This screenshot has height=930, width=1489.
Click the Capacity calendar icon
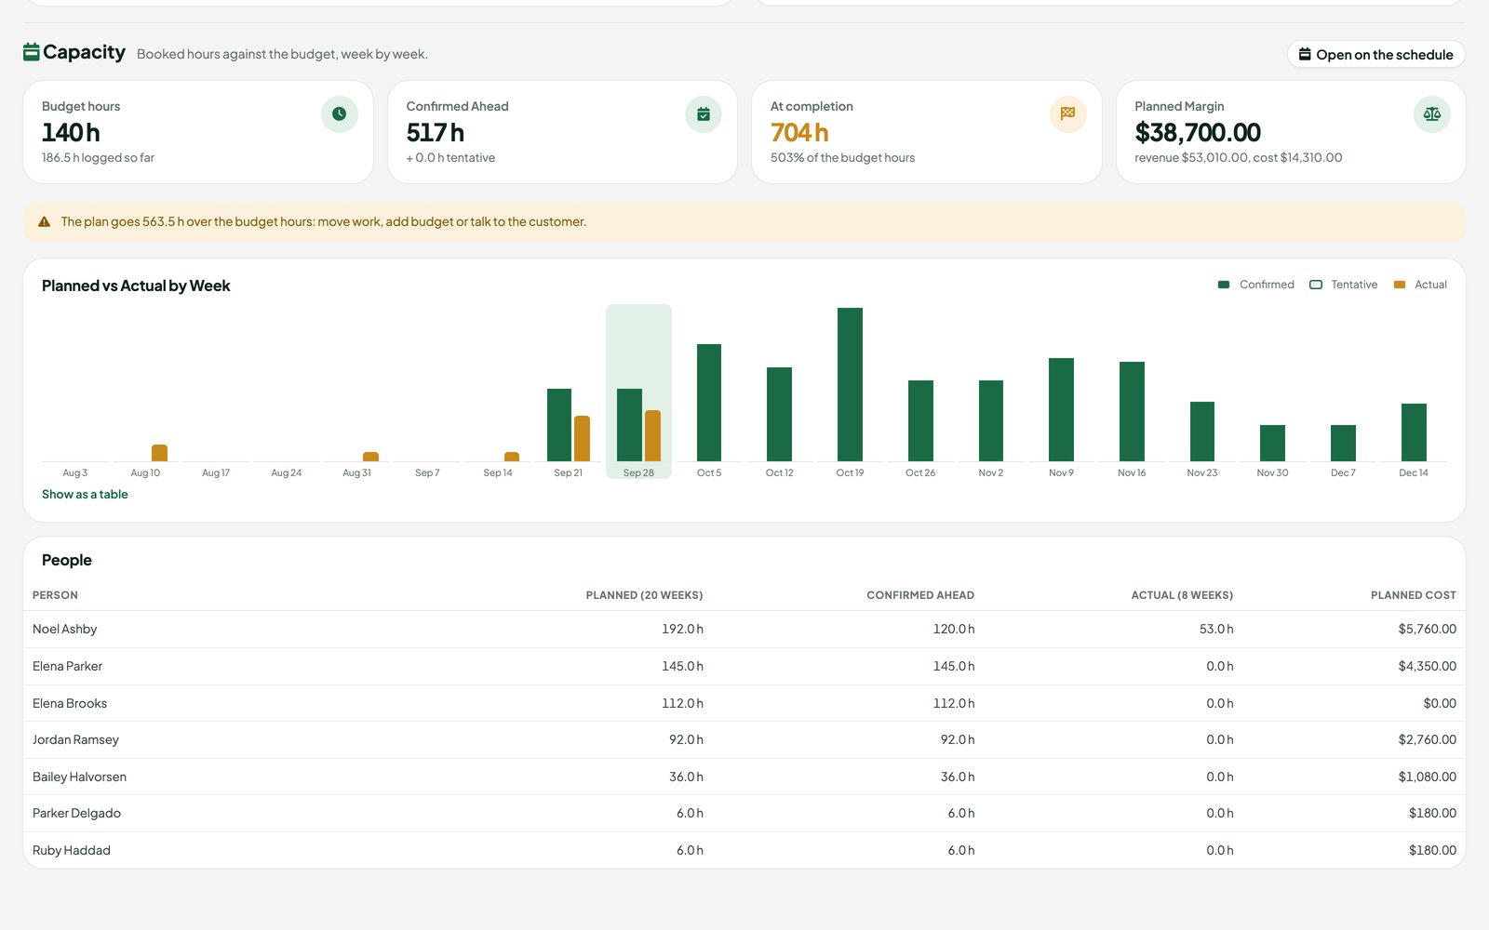point(31,52)
